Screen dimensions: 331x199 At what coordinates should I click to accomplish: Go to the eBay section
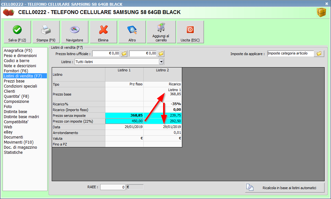point(8,132)
